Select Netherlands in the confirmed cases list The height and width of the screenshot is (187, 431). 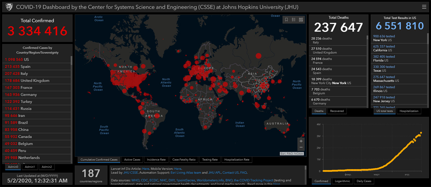pos(37,158)
